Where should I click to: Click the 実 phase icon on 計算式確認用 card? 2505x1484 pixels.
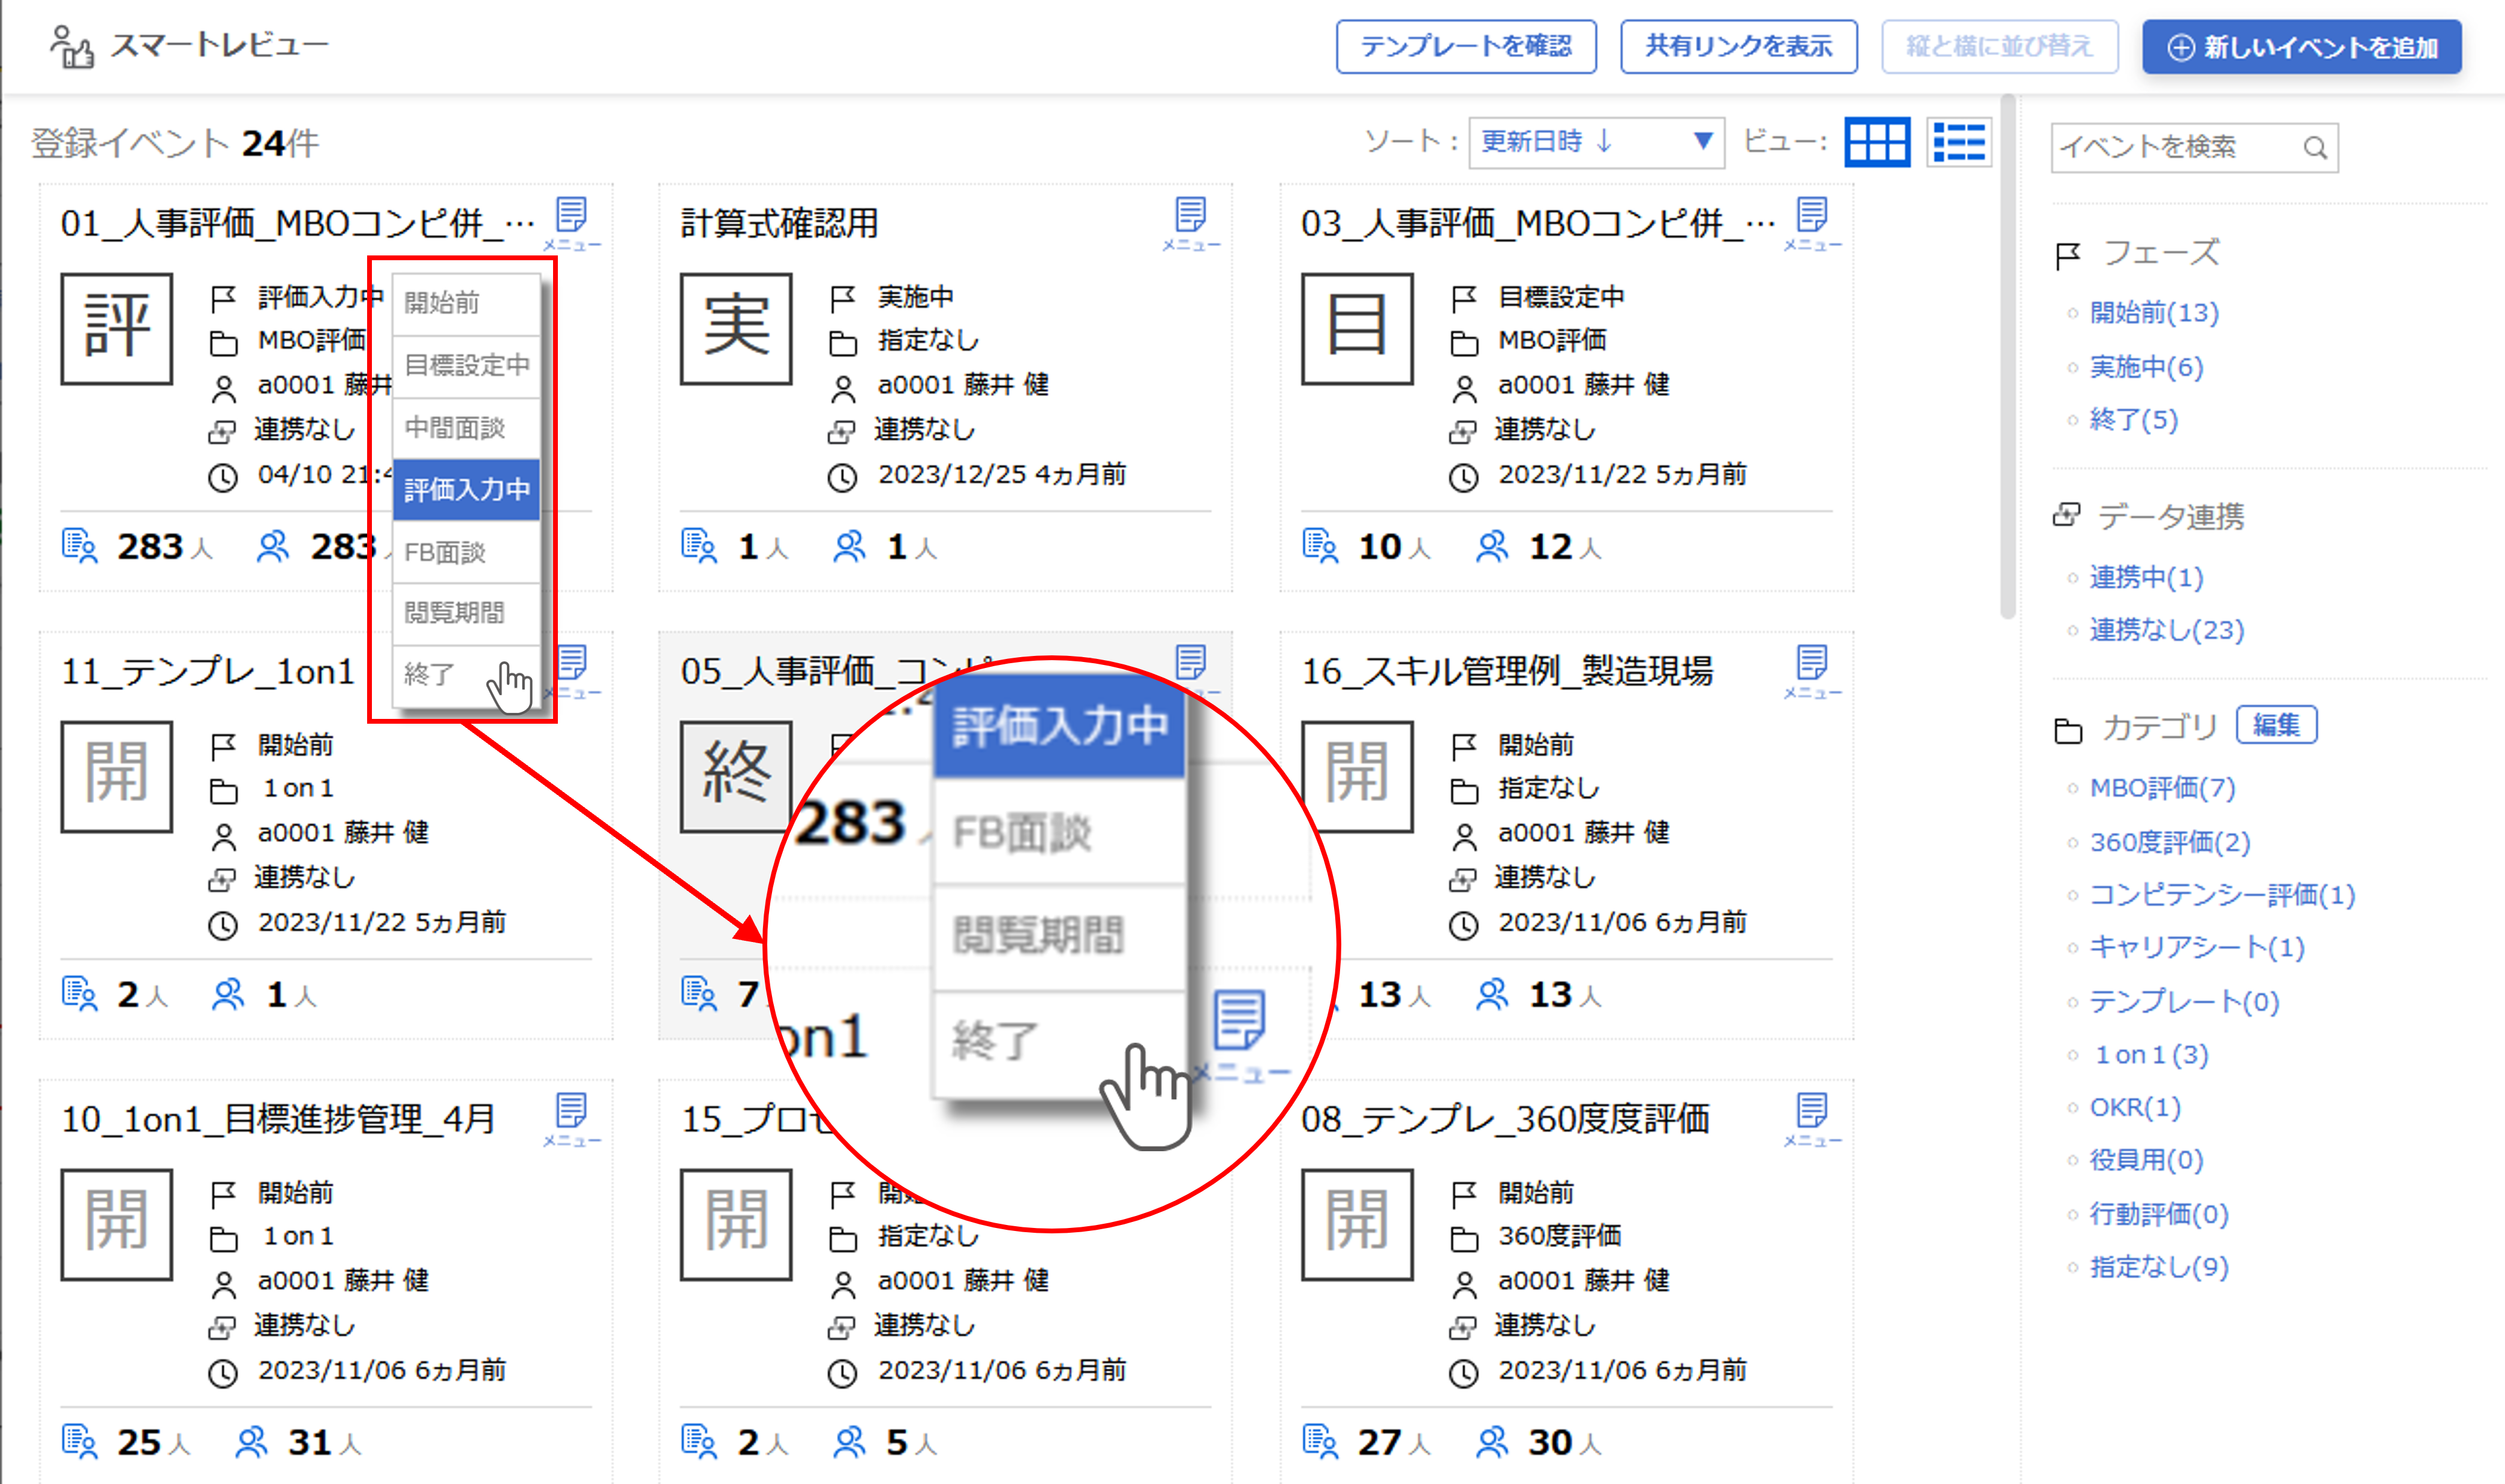click(736, 328)
